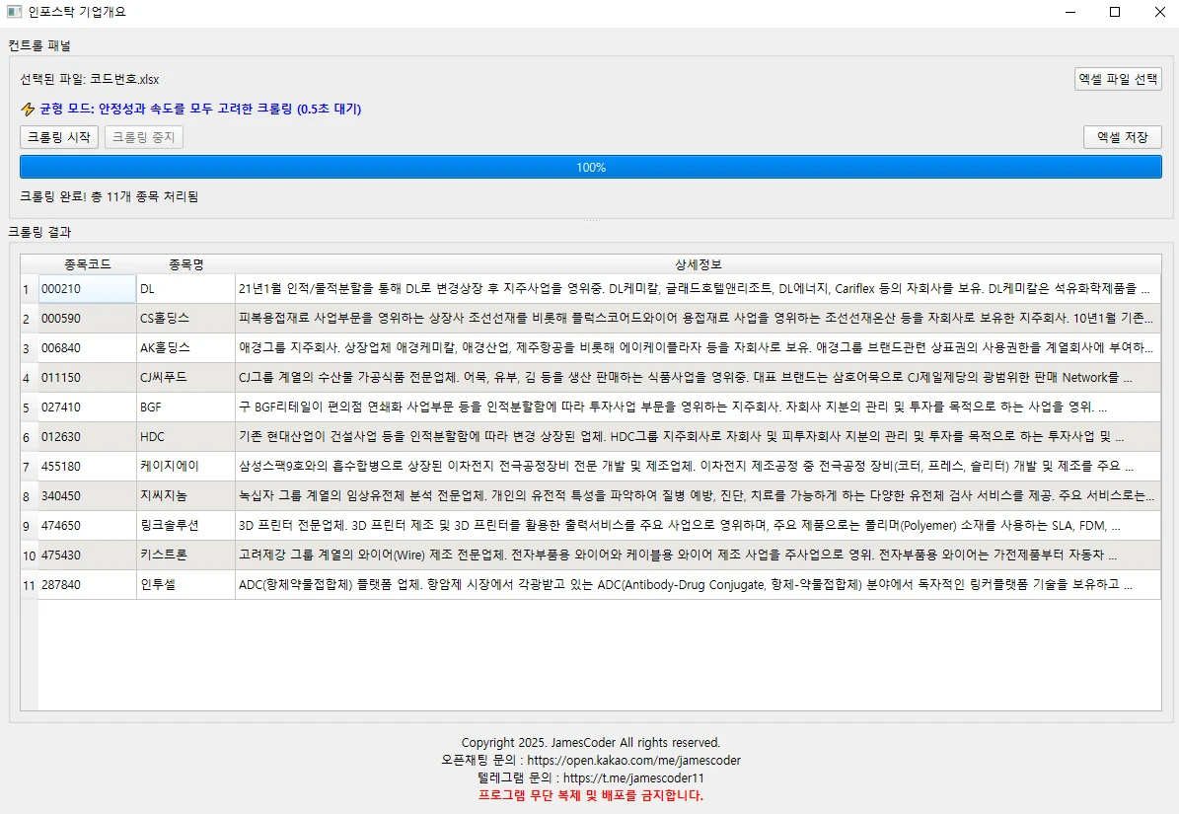The image size is (1179, 814).
Task: Sort by 종목명 column header
Action: (x=185, y=264)
